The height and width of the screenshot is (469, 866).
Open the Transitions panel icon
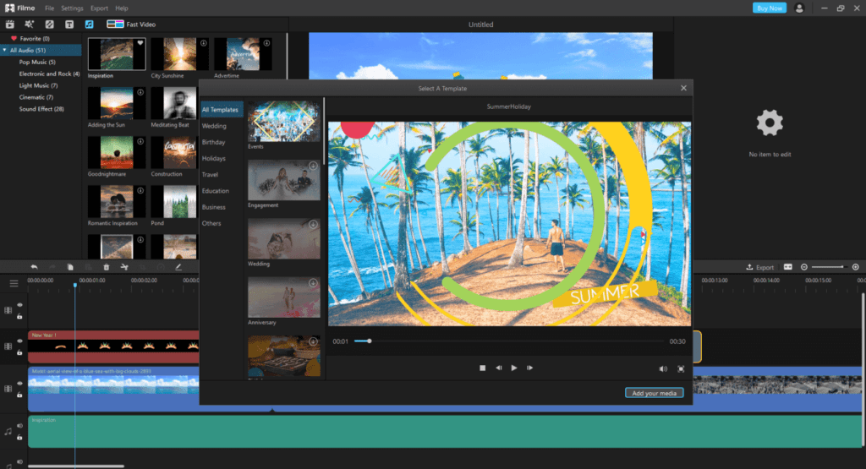(x=49, y=25)
